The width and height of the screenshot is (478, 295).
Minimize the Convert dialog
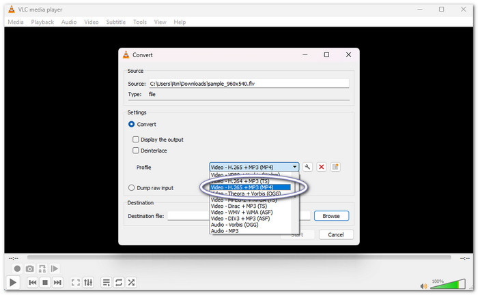point(305,55)
